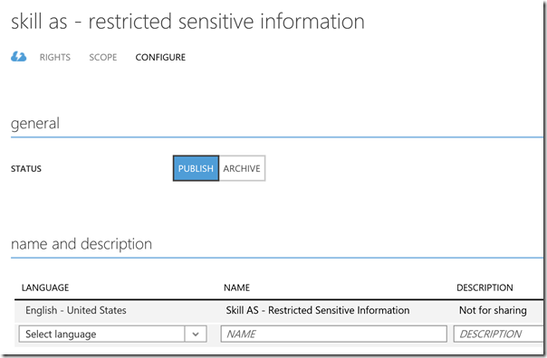Click the page title 'skill as - restricted sensitive information'

pyautogui.click(x=188, y=21)
